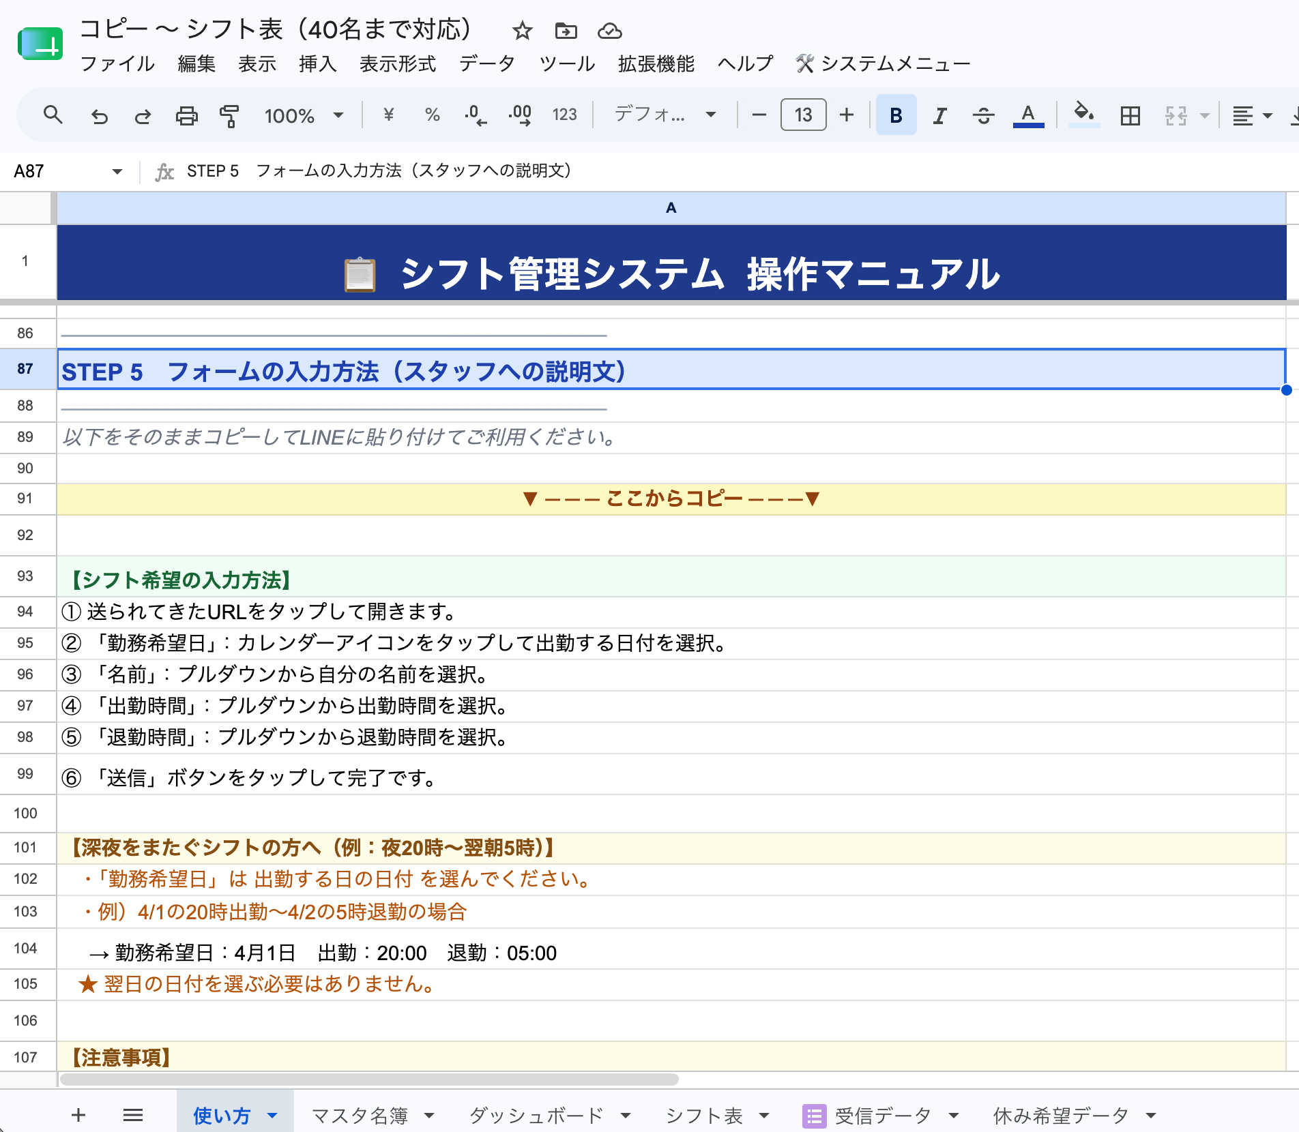Image resolution: width=1299 pixels, height=1132 pixels.
Task: Open the 拡張機能 menu
Action: point(656,63)
